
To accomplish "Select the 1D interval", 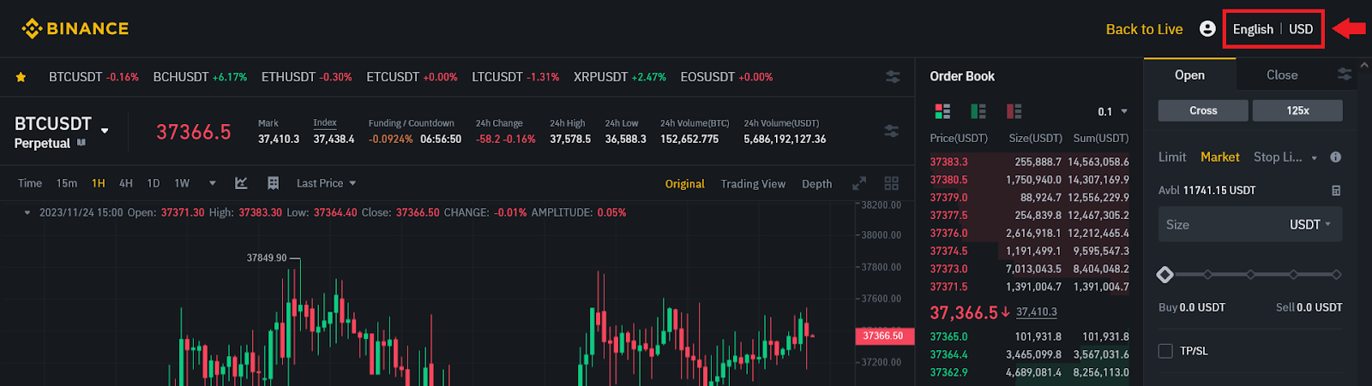I will [x=153, y=183].
